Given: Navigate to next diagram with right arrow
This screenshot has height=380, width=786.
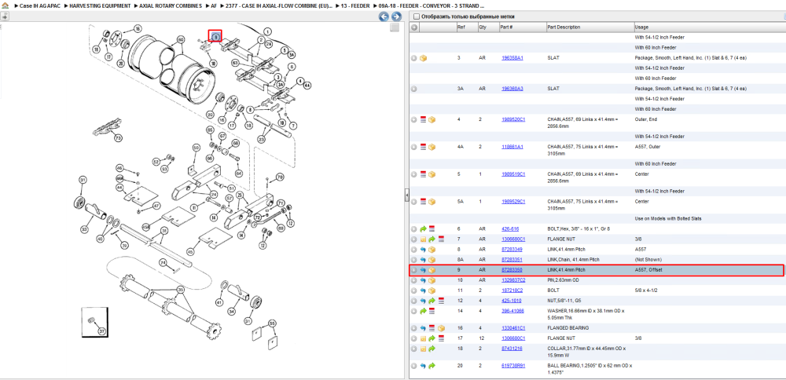Looking at the screenshot, I should [x=395, y=16].
